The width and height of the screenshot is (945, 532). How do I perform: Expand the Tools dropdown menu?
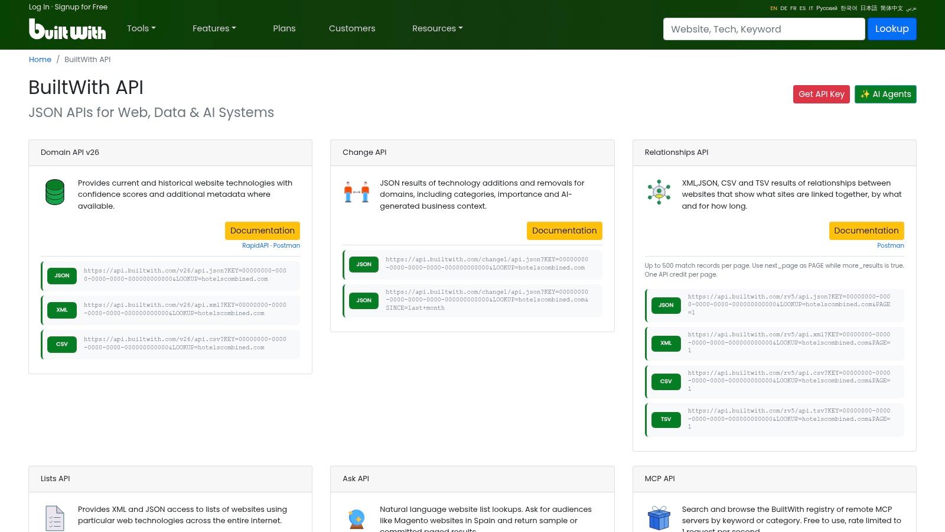[141, 28]
